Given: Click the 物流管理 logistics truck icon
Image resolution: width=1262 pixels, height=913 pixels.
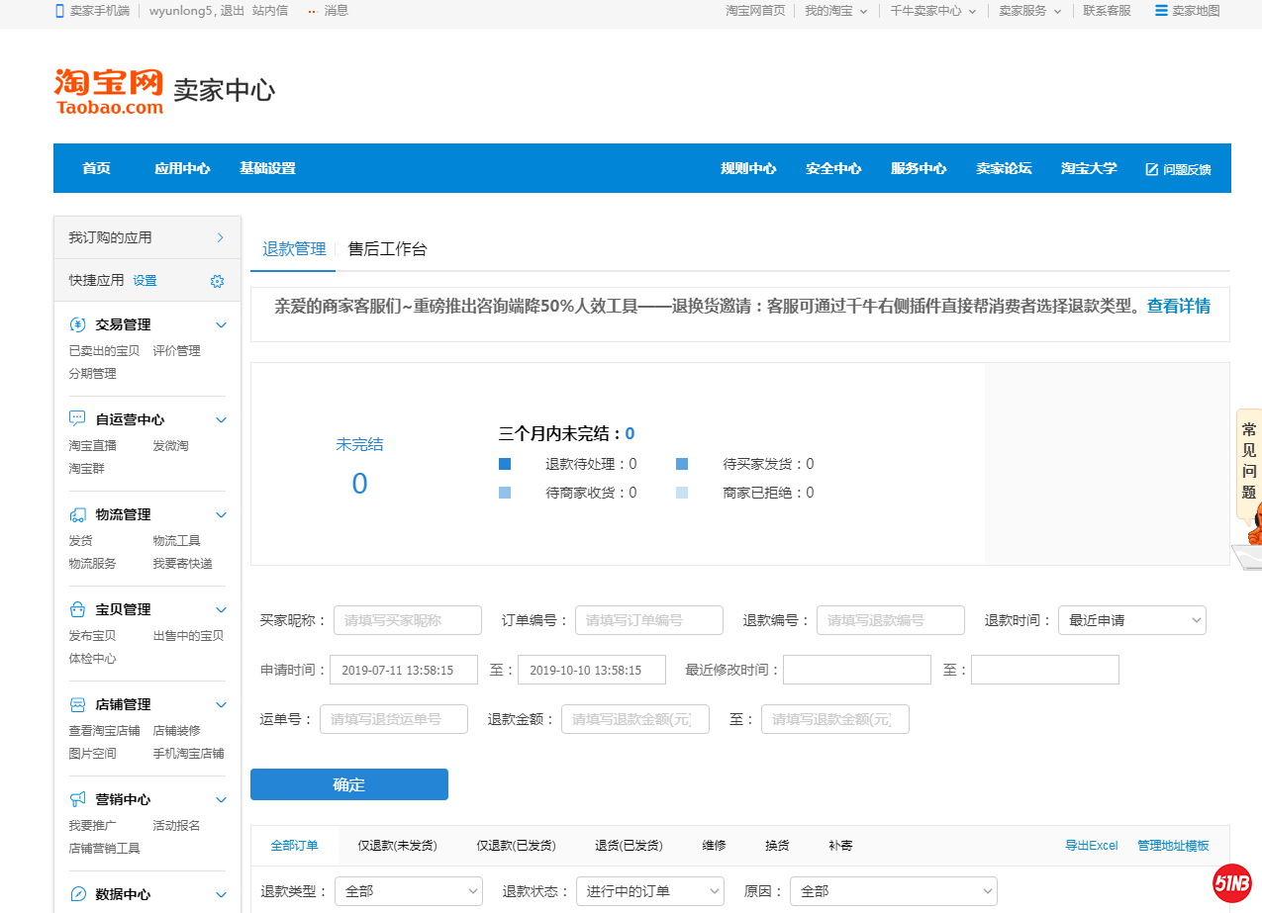Looking at the screenshot, I should coord(77,513).
